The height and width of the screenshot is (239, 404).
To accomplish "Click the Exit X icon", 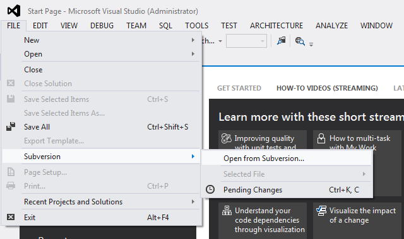I will pyautogui.click(x=11, y=217).
